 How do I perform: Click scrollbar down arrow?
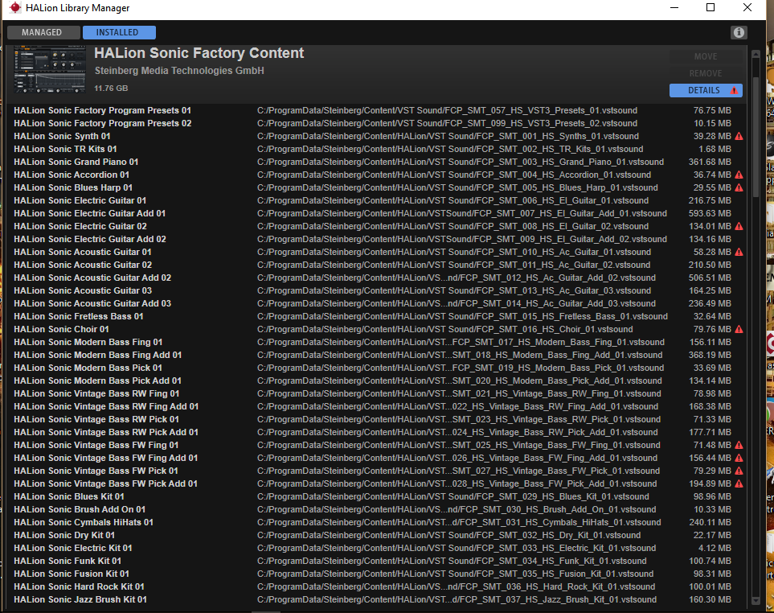pyautogui.click(x=756, y=600)
